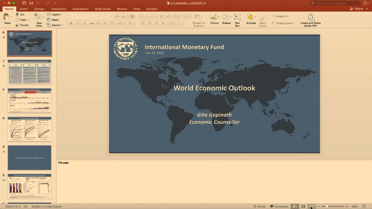The width and height of the screenshot is (372, 209).
Task: Open the Shape Outline dropdown
Action: [283, 23]
